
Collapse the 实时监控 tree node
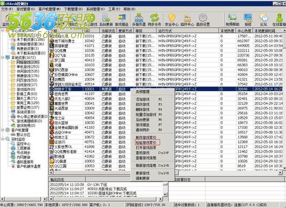click(x=3, y=139)
